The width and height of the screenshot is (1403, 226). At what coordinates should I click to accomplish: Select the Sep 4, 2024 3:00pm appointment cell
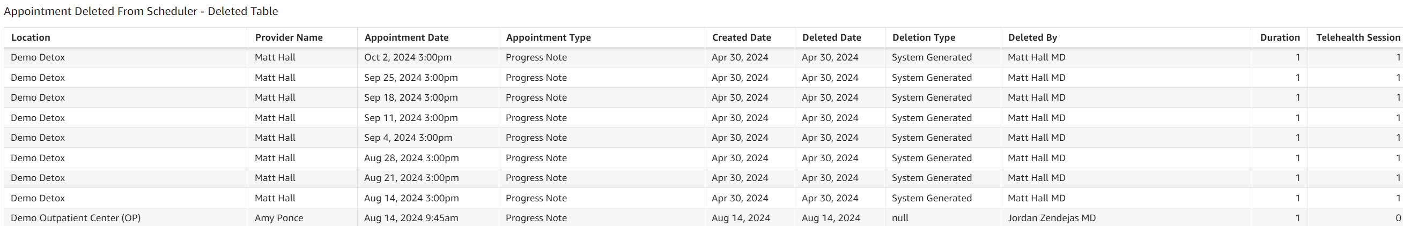408,138
